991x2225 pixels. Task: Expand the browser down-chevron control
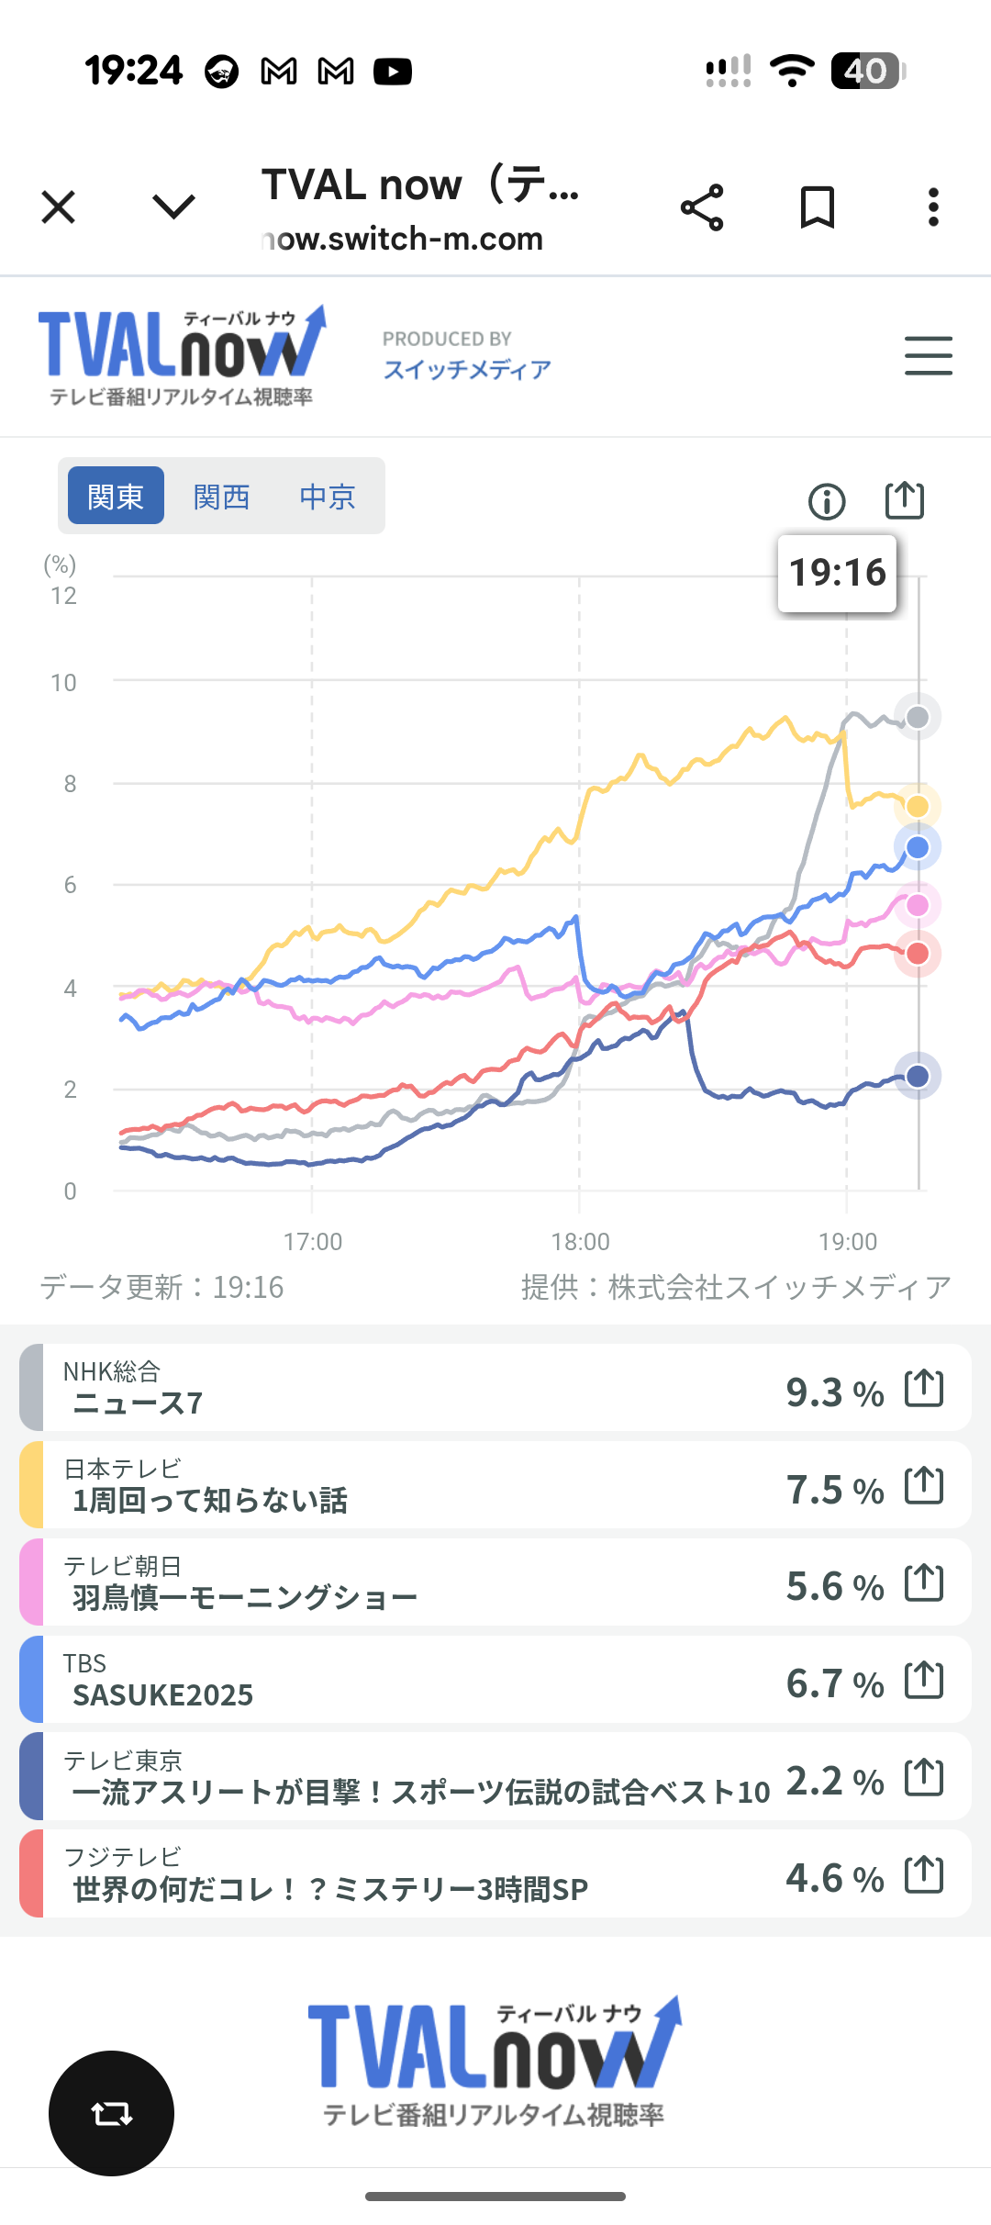pyautogui.click(x=173, y=207)
